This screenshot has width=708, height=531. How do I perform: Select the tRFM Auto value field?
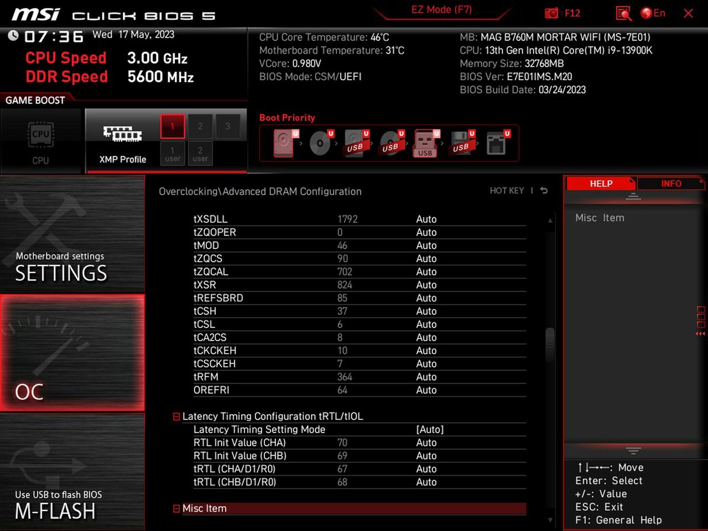click(x=426, y=377)
